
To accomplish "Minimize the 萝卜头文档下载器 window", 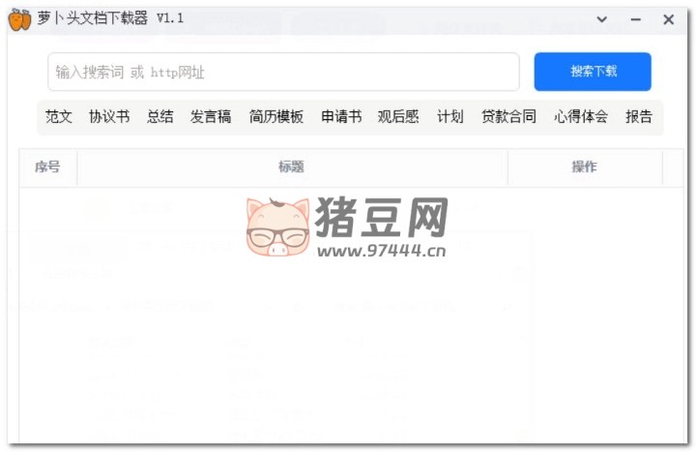I will coord(635,19).
